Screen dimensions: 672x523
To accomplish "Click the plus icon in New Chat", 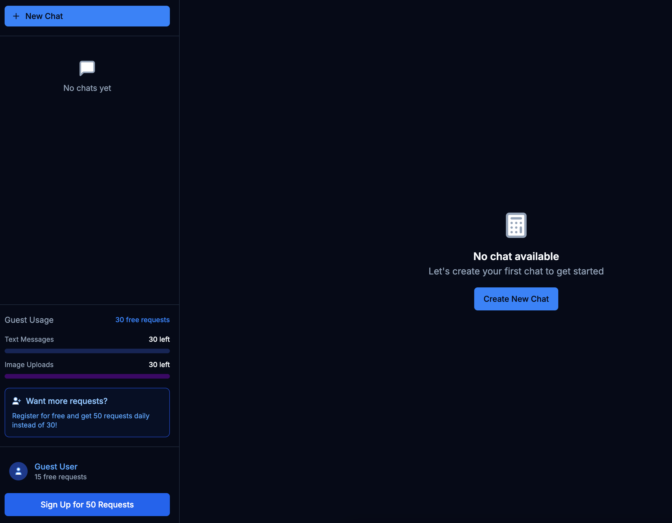I will 16,16.
